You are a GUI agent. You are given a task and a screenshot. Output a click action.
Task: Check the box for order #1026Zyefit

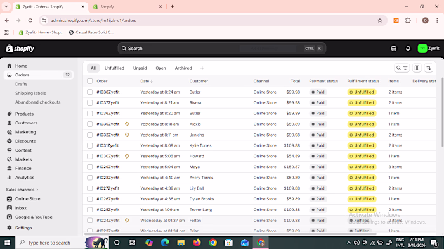click(x=90, y=199)
